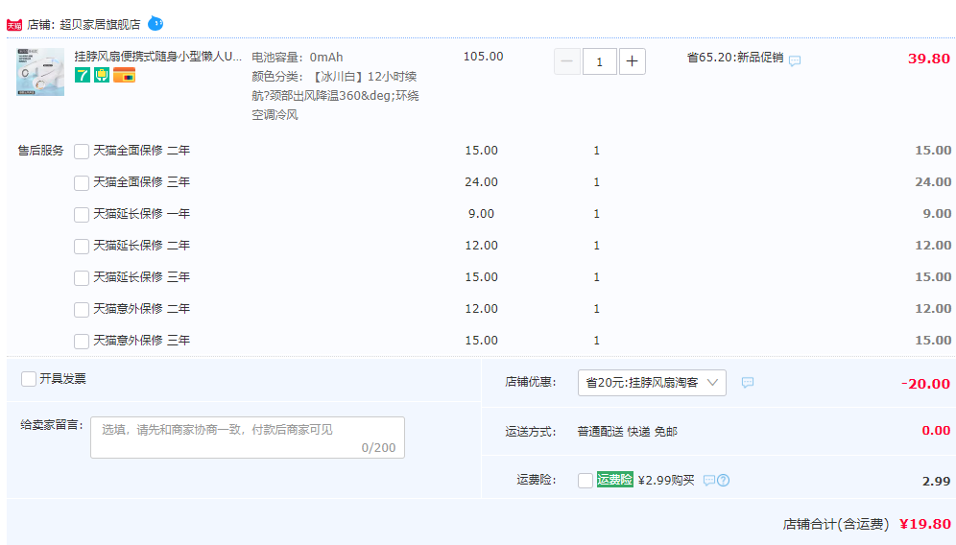
Task: Click the ¥2.99购买 text
Action: [666, 481]
